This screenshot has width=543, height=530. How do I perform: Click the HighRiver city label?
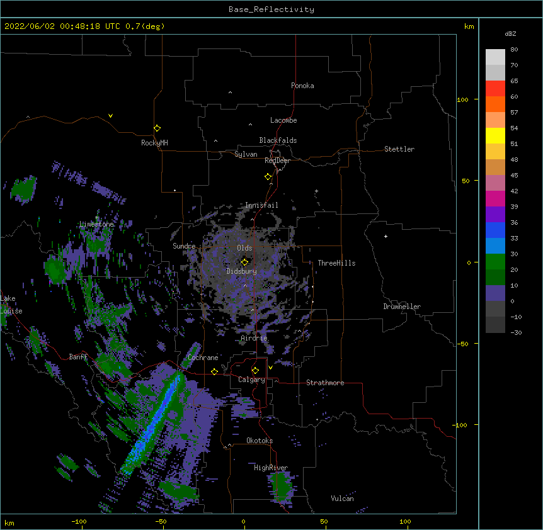pos(271,468)
